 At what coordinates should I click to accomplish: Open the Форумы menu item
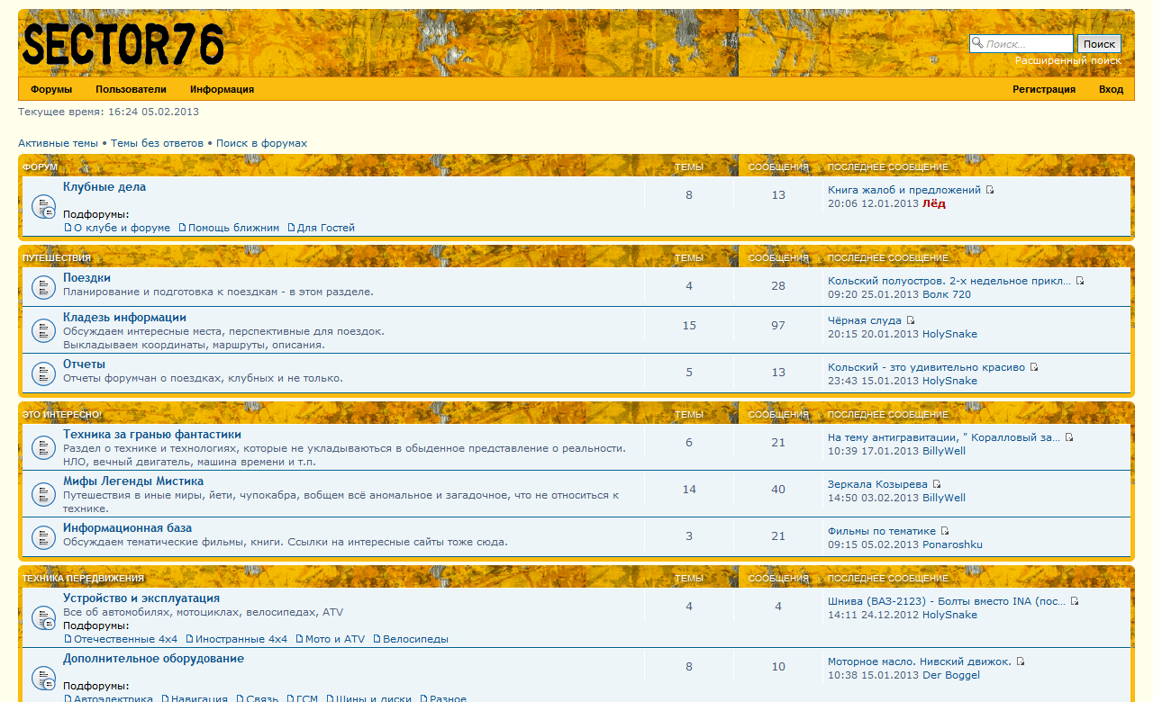[x=51, y=89]
